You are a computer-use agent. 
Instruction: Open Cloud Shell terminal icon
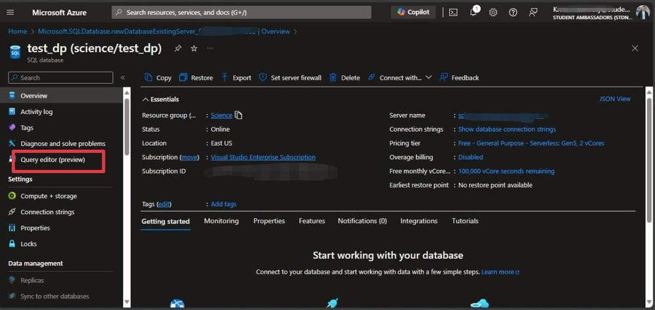click(453, 12)
